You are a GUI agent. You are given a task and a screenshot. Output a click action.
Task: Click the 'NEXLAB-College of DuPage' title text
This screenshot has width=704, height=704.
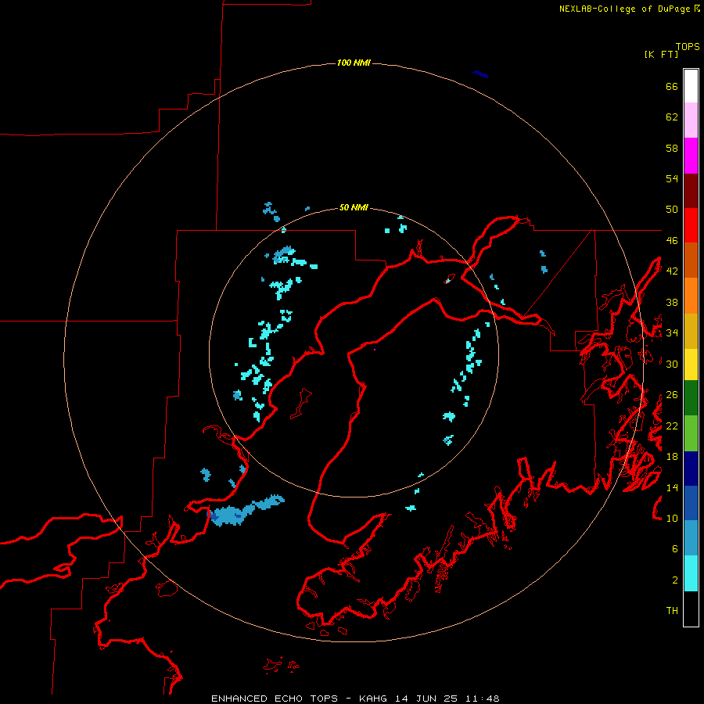click(x=624, y=9)
